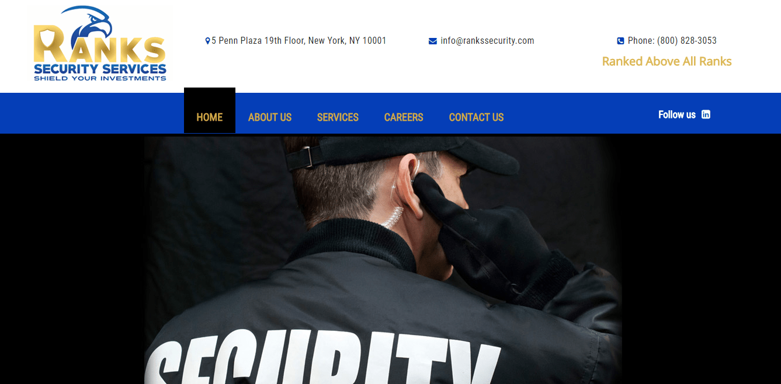Click the map pin icon beside the address

207,41
